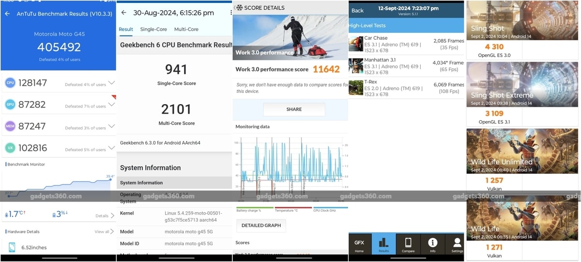Open the DETAILED GRAPH button

(x=261, y=226)
